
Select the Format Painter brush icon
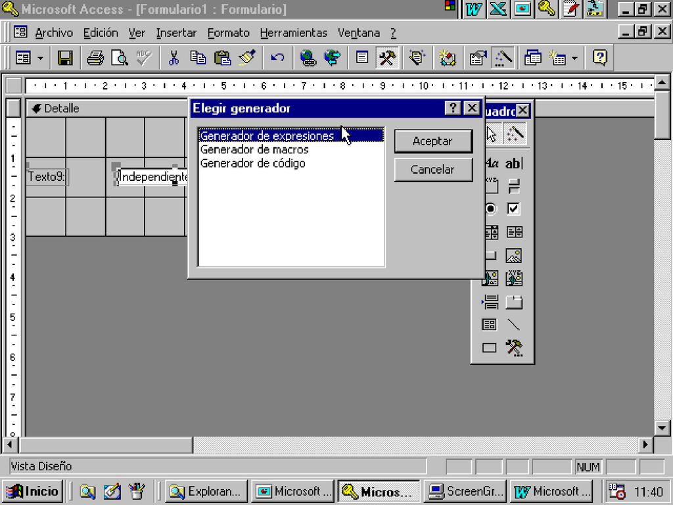[x=247, y=58]
